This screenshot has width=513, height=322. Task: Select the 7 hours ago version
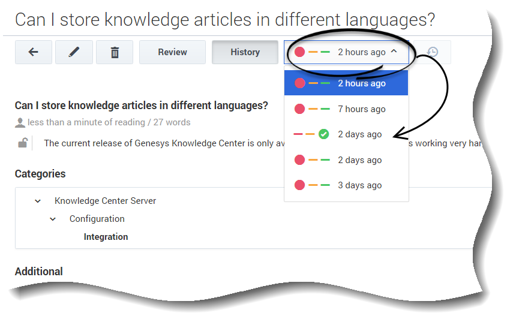coord(361,109)
